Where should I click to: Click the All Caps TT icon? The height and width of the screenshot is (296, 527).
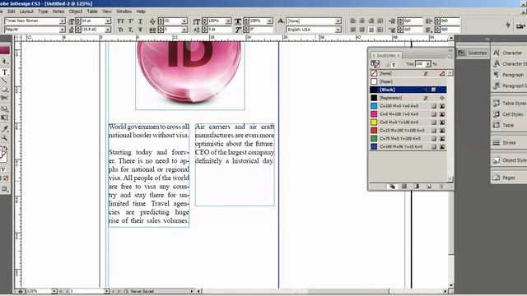click(120, 21)
